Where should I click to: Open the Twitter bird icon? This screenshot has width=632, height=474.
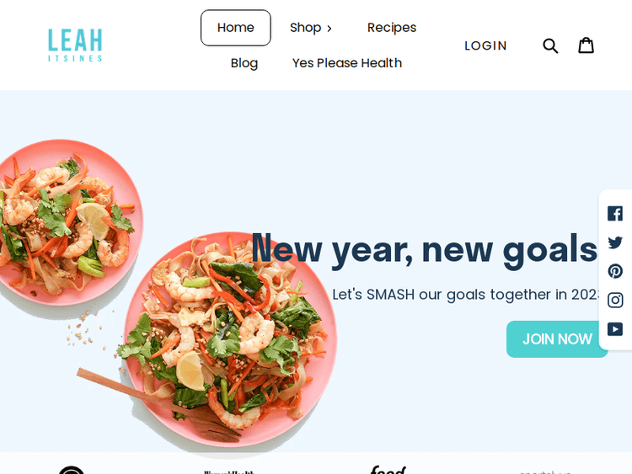point(615,242)
